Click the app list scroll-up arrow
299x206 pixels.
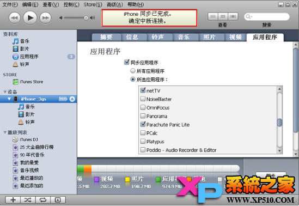click(279, 89)
